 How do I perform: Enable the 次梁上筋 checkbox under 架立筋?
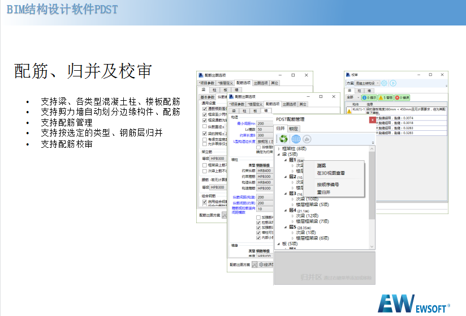click(205, 171)
